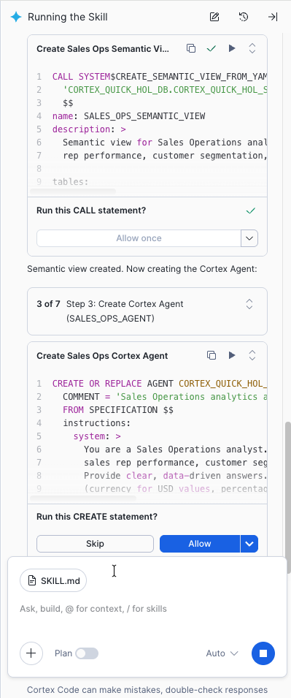Click the Cortex Code can make mistakes disclaimer
This screenshot has height=698, width=291.
[x=147, y=689]
